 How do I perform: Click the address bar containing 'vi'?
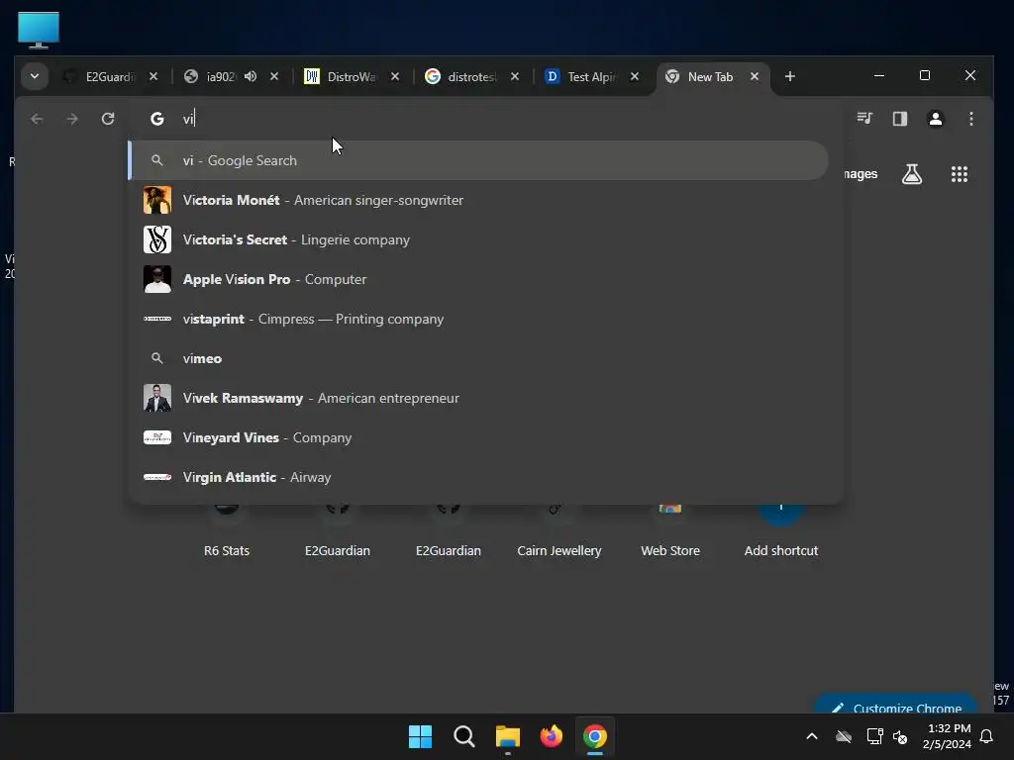[485, 119]
